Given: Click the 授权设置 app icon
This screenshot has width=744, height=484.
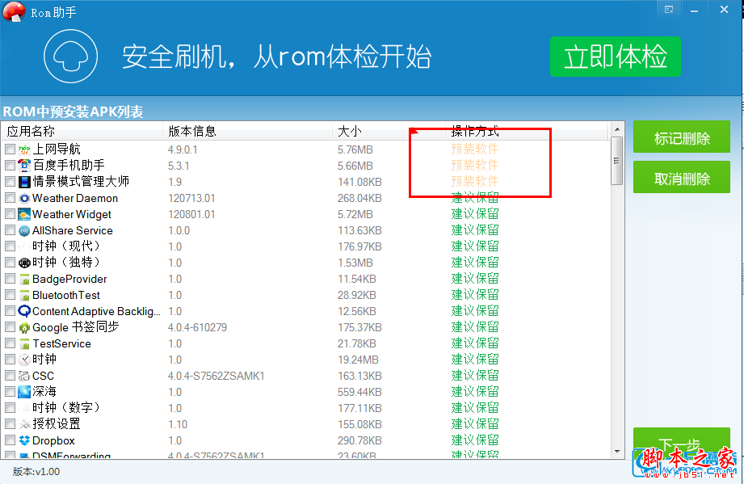Looking at the screenshot, I should (24, 424).
